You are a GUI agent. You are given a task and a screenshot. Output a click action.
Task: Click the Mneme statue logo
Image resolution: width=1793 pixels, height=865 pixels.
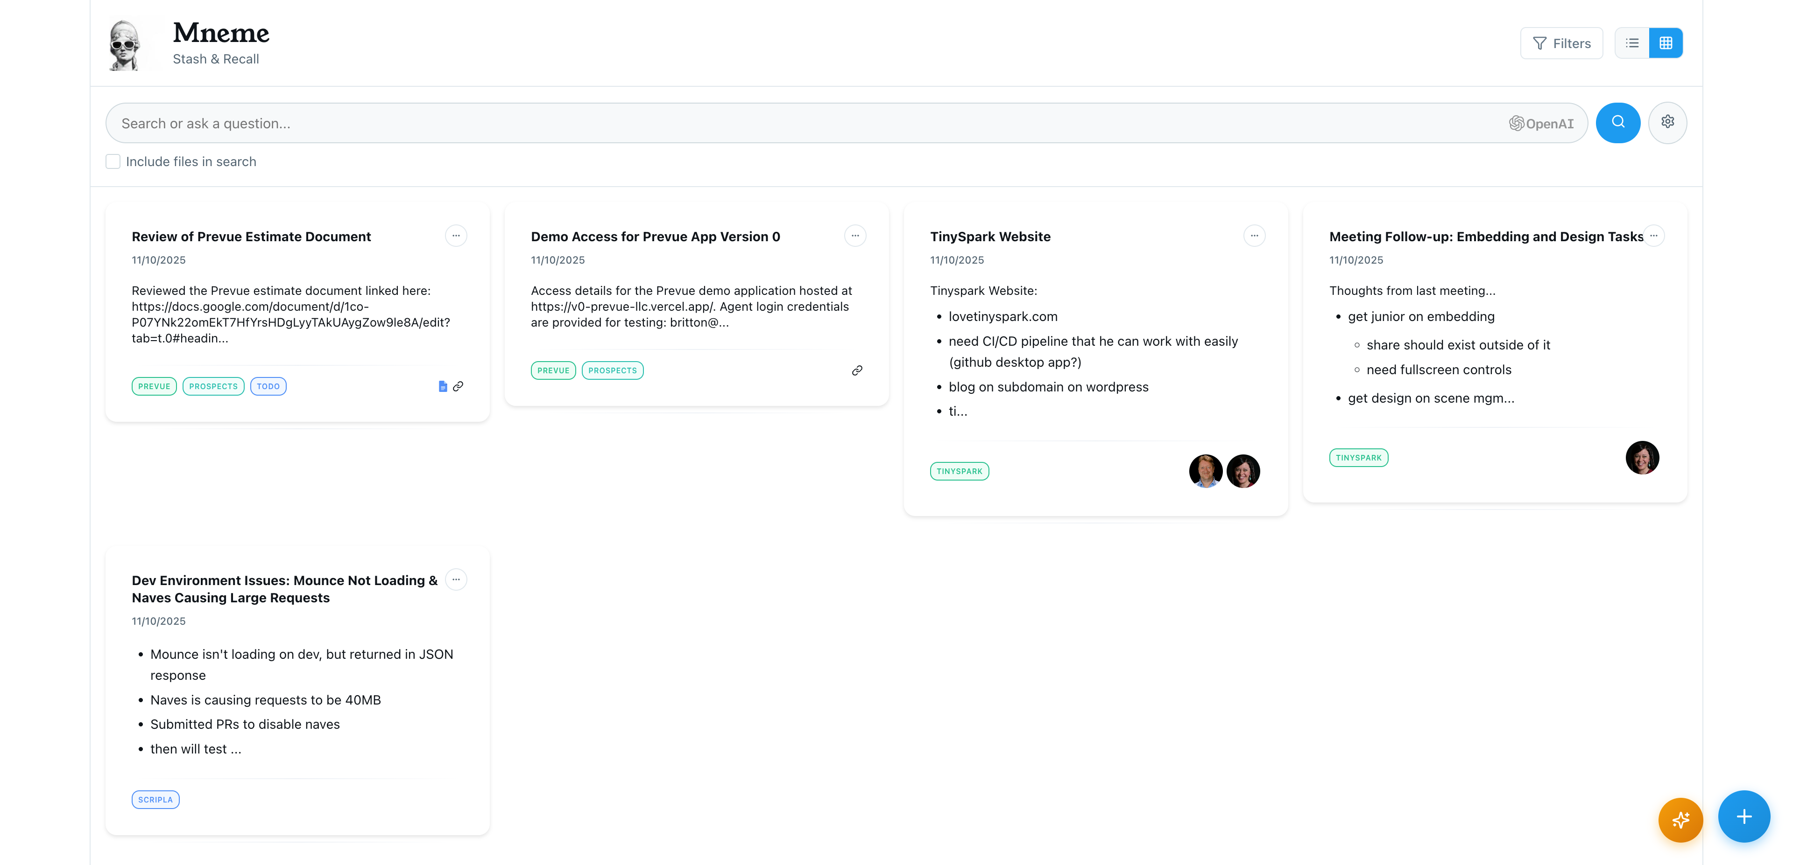pos(125,44)
